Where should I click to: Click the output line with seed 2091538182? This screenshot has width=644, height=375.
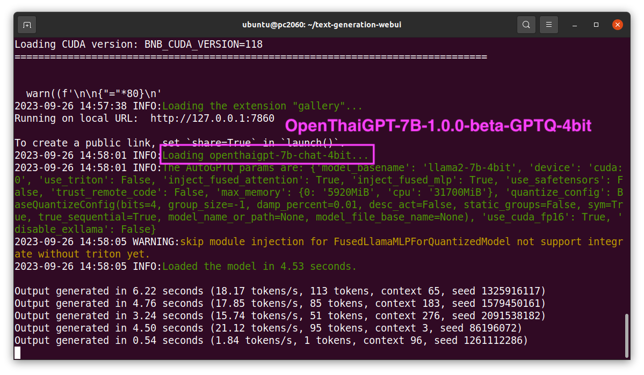[280, 316]
